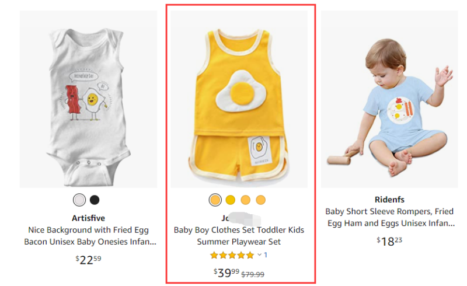Open the 'Baby Short Sleeve Rompers' product title
This screenshot has height=286, width=467.
click(389, 217)
